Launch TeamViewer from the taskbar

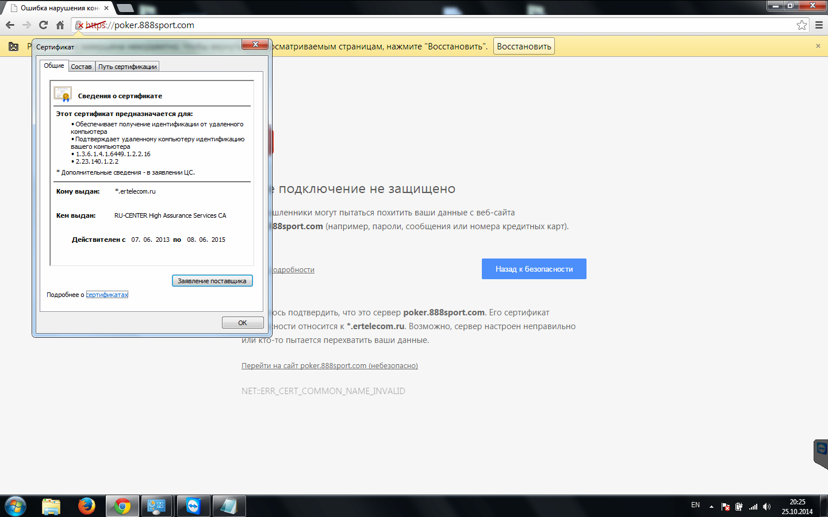pyautogui.click(x=193, y=506)
